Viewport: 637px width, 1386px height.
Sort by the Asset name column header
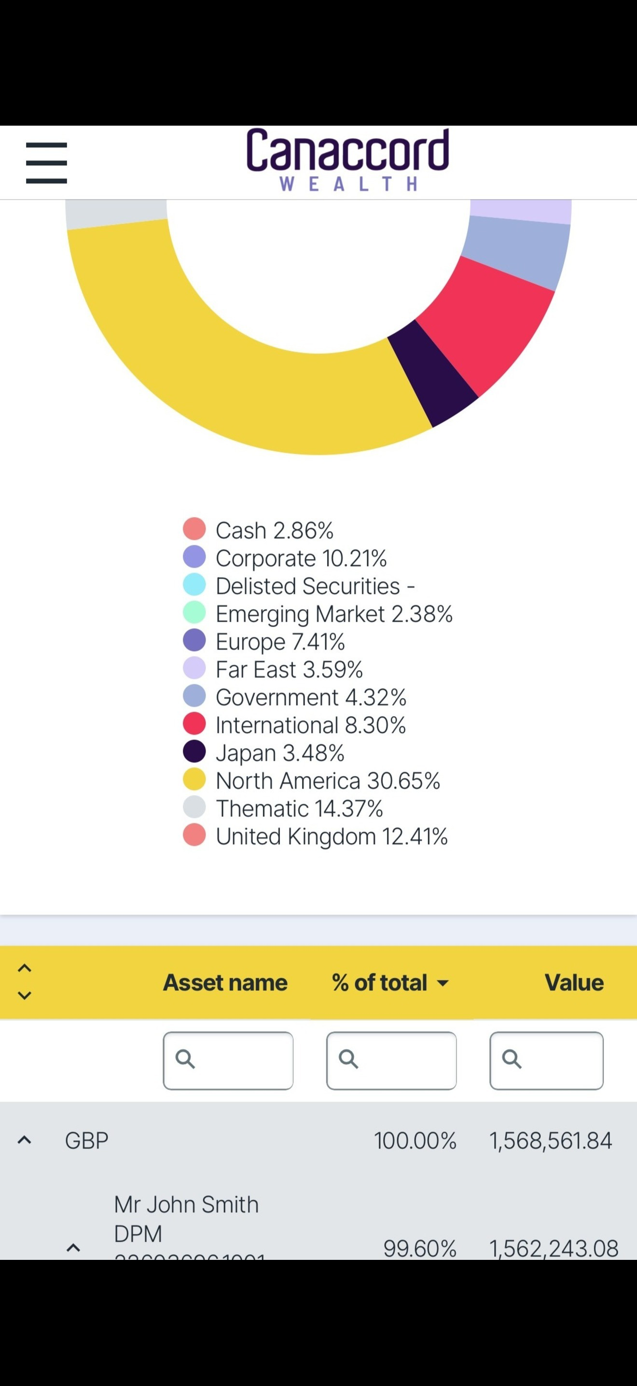[x=225, y=982]
